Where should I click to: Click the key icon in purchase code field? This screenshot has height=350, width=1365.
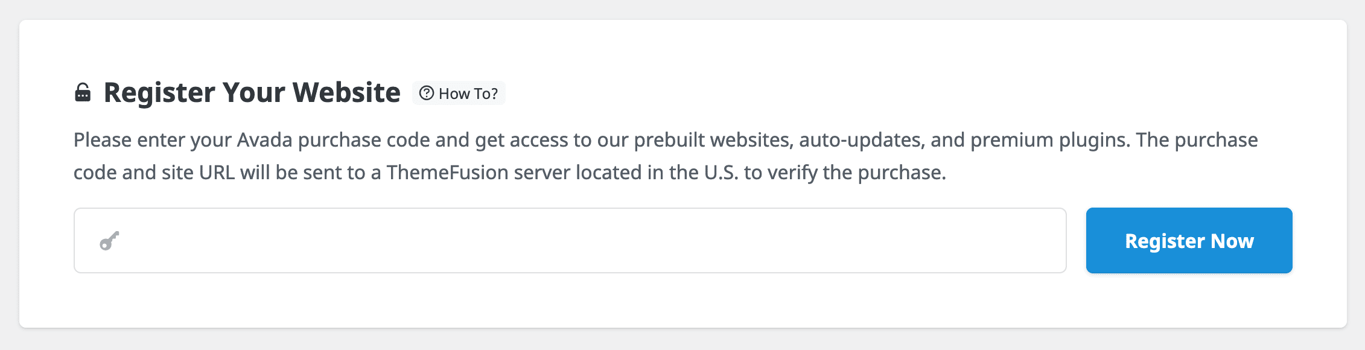pos(109,241)
